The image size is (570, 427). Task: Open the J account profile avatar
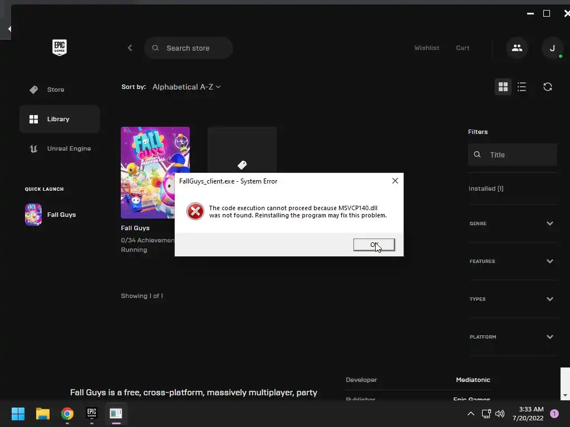[x=552, y=48]
